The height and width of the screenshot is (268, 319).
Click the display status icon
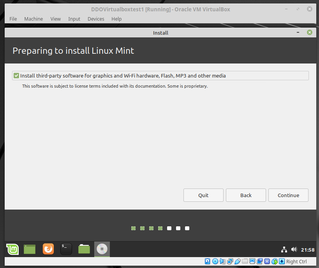pyautogui.click(x=252, y=261)
